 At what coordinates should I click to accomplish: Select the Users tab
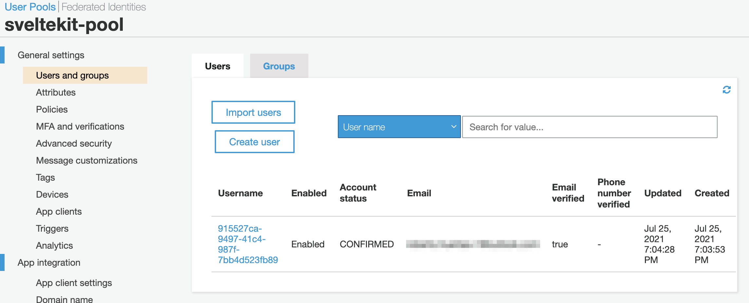(x=218, y=66)
